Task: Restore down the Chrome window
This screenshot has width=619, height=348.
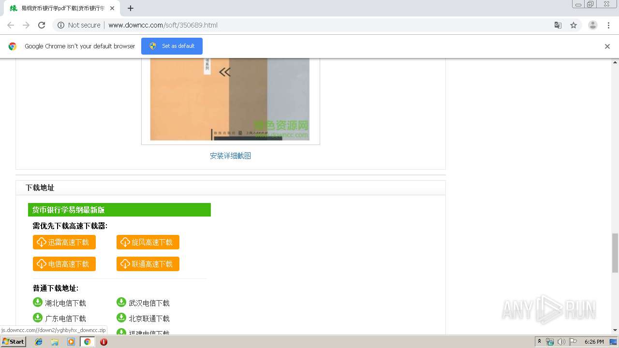Action: (x=590, y=4)
